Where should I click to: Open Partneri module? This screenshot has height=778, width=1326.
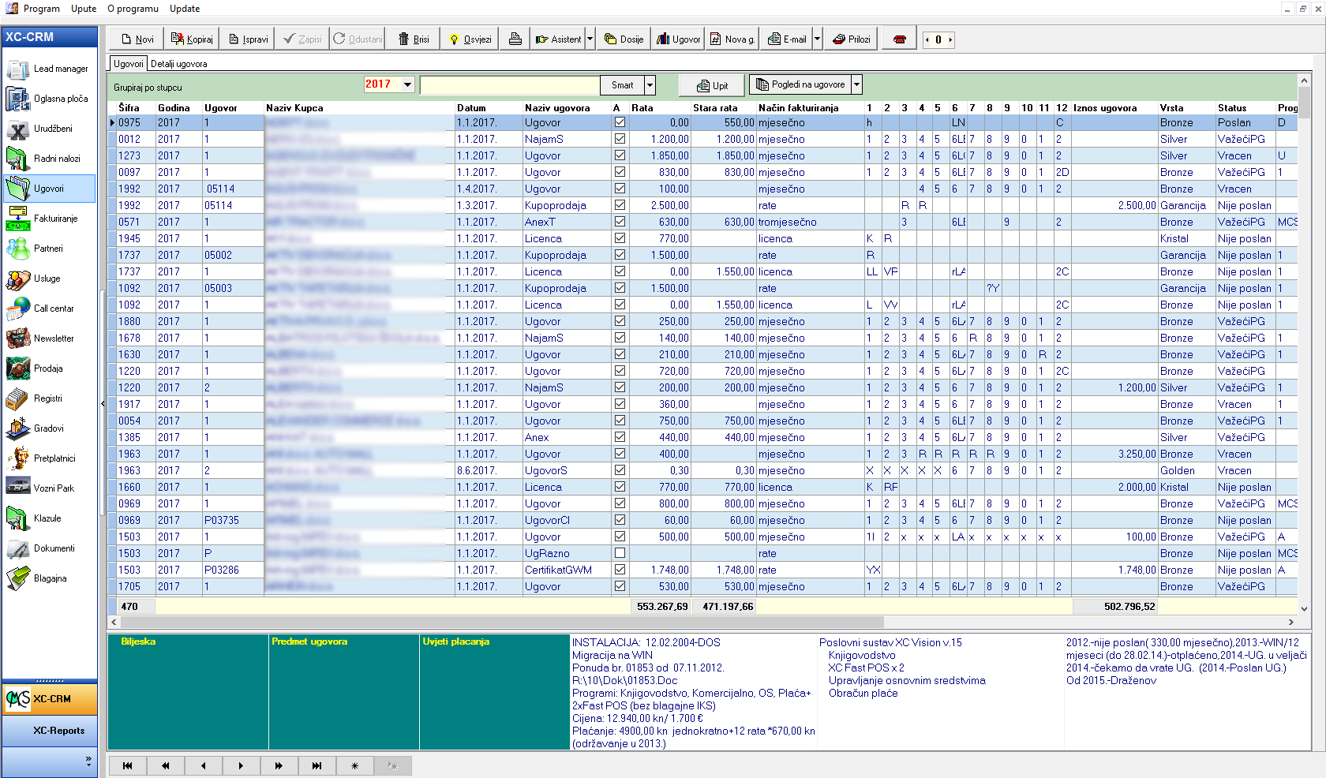[x=49, y=249]
